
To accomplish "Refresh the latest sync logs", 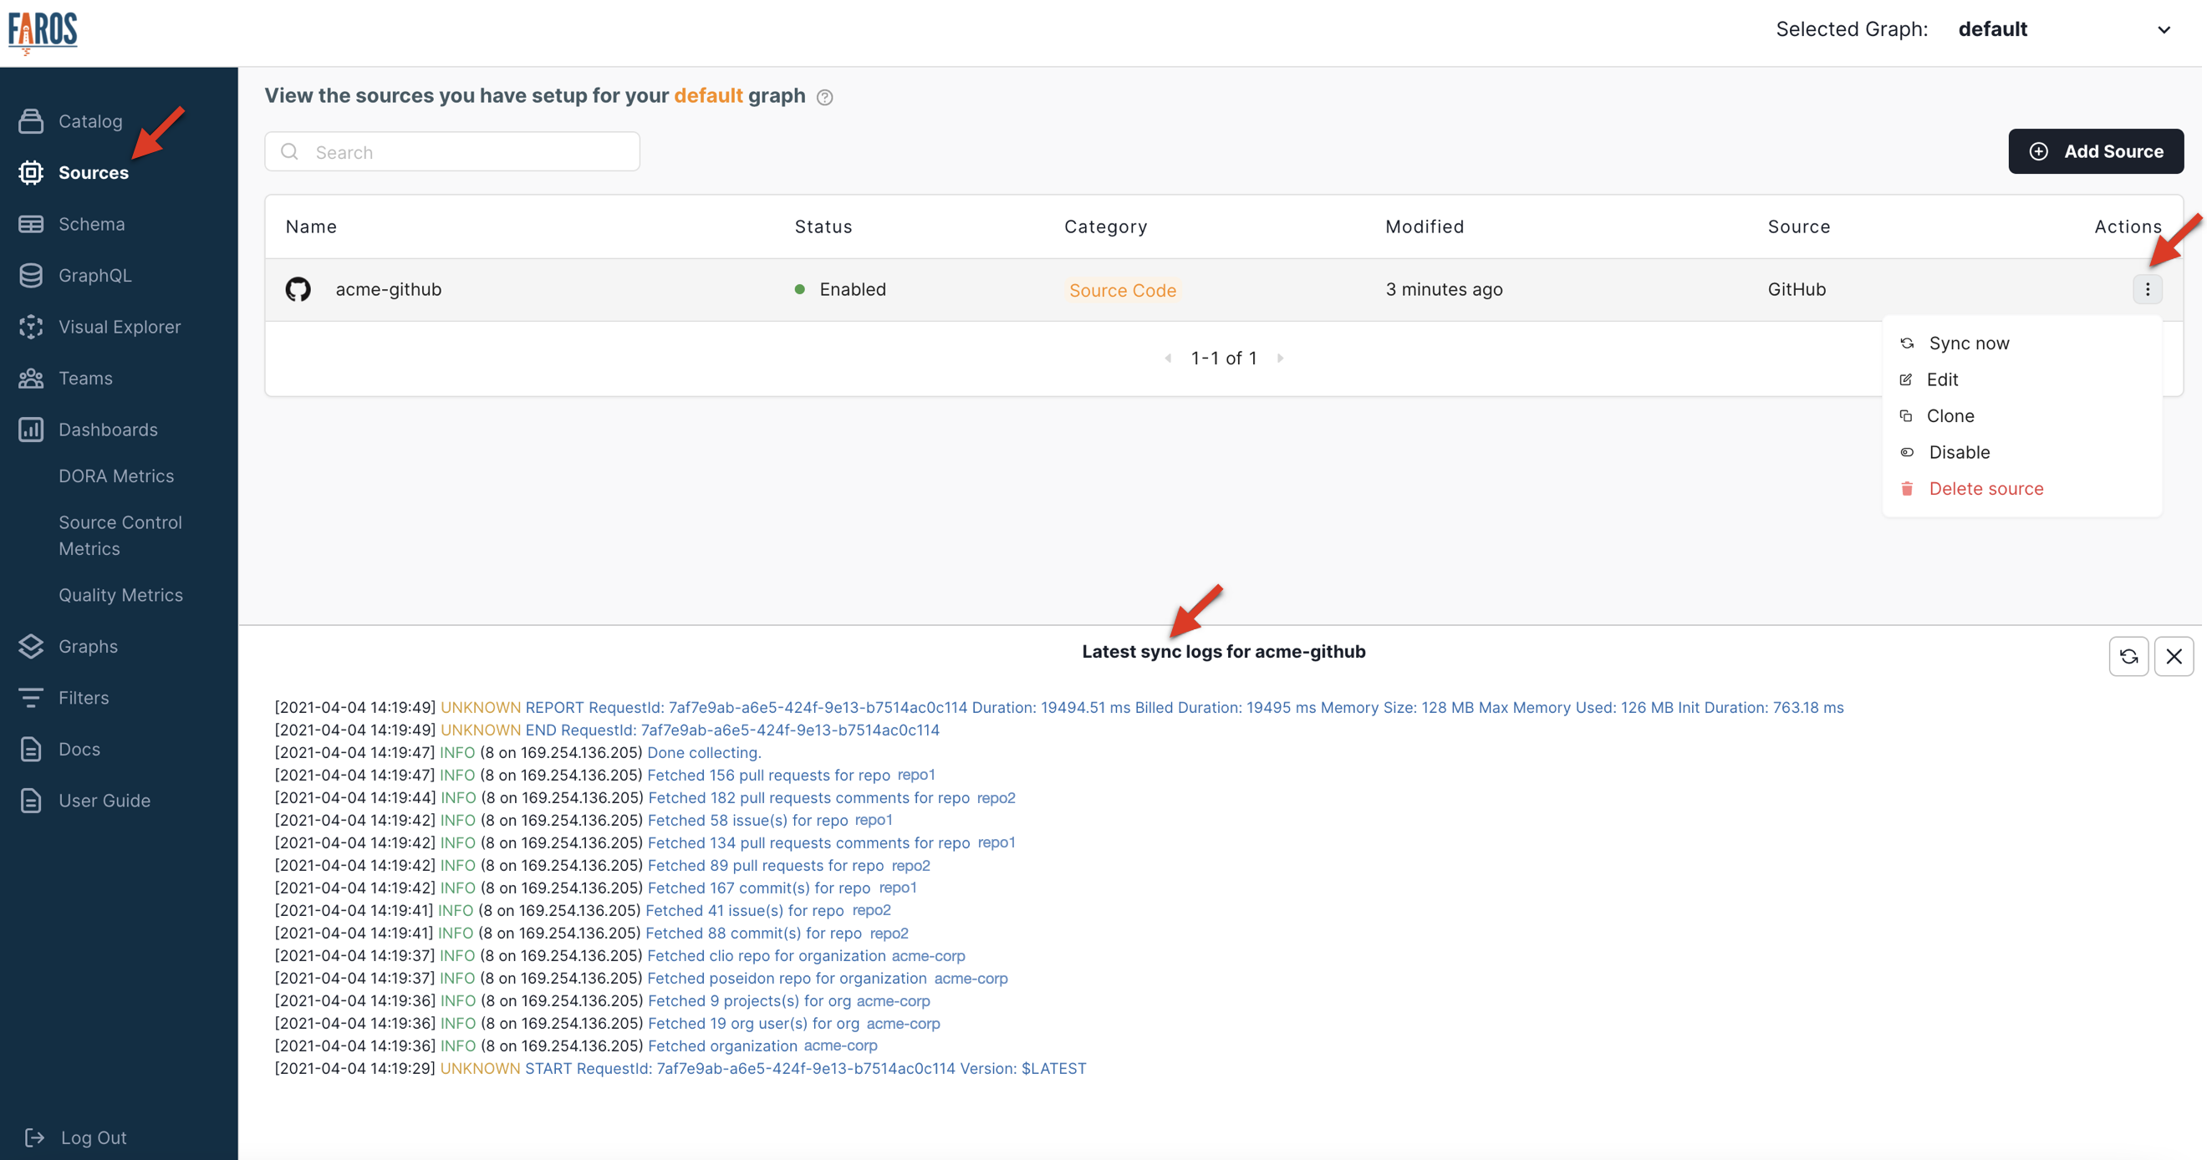I will (x=2128, y=656).
